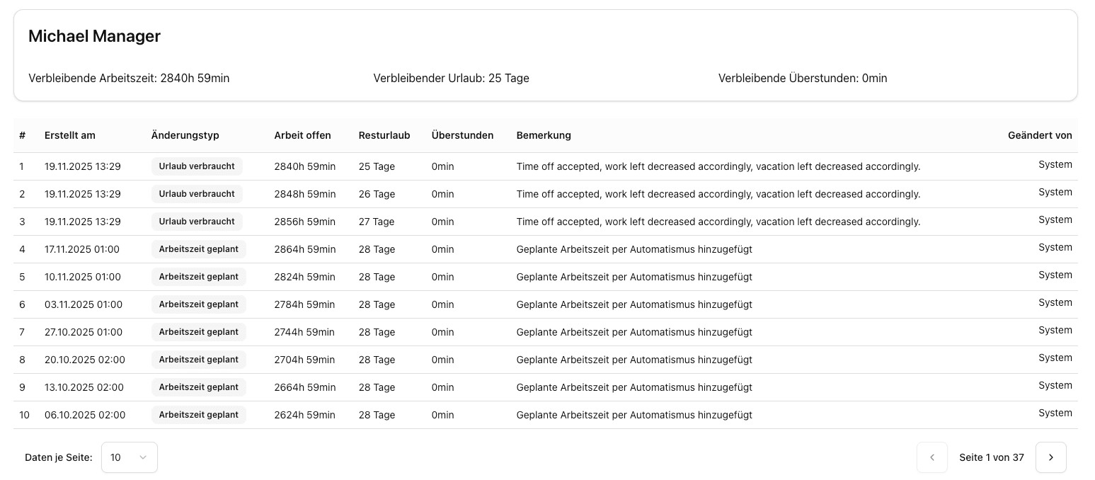The height and width of the screenshot is (480, 1095).
Task: Select the 2784h 59min work-left cell
Action: (x=305, y=304)
